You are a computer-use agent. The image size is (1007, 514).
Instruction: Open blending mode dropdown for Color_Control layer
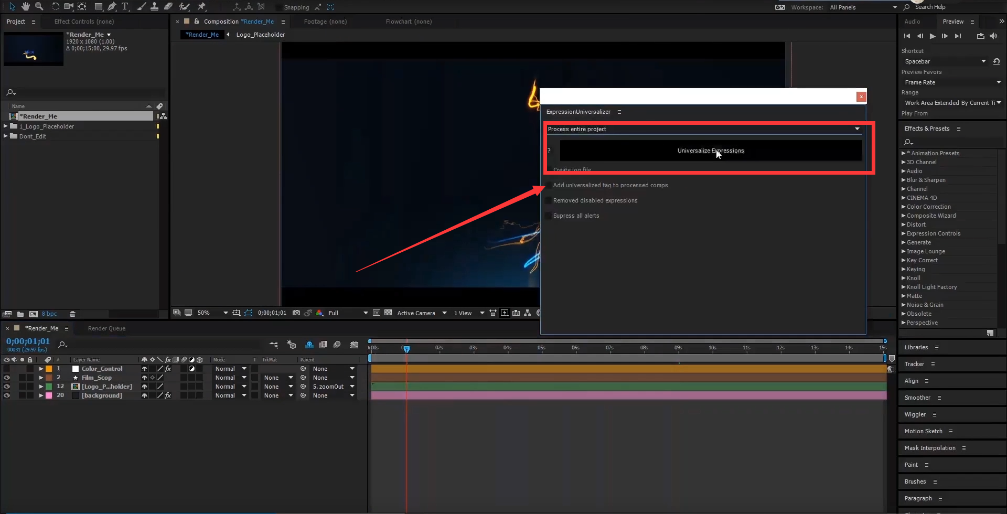pos(231,369)
